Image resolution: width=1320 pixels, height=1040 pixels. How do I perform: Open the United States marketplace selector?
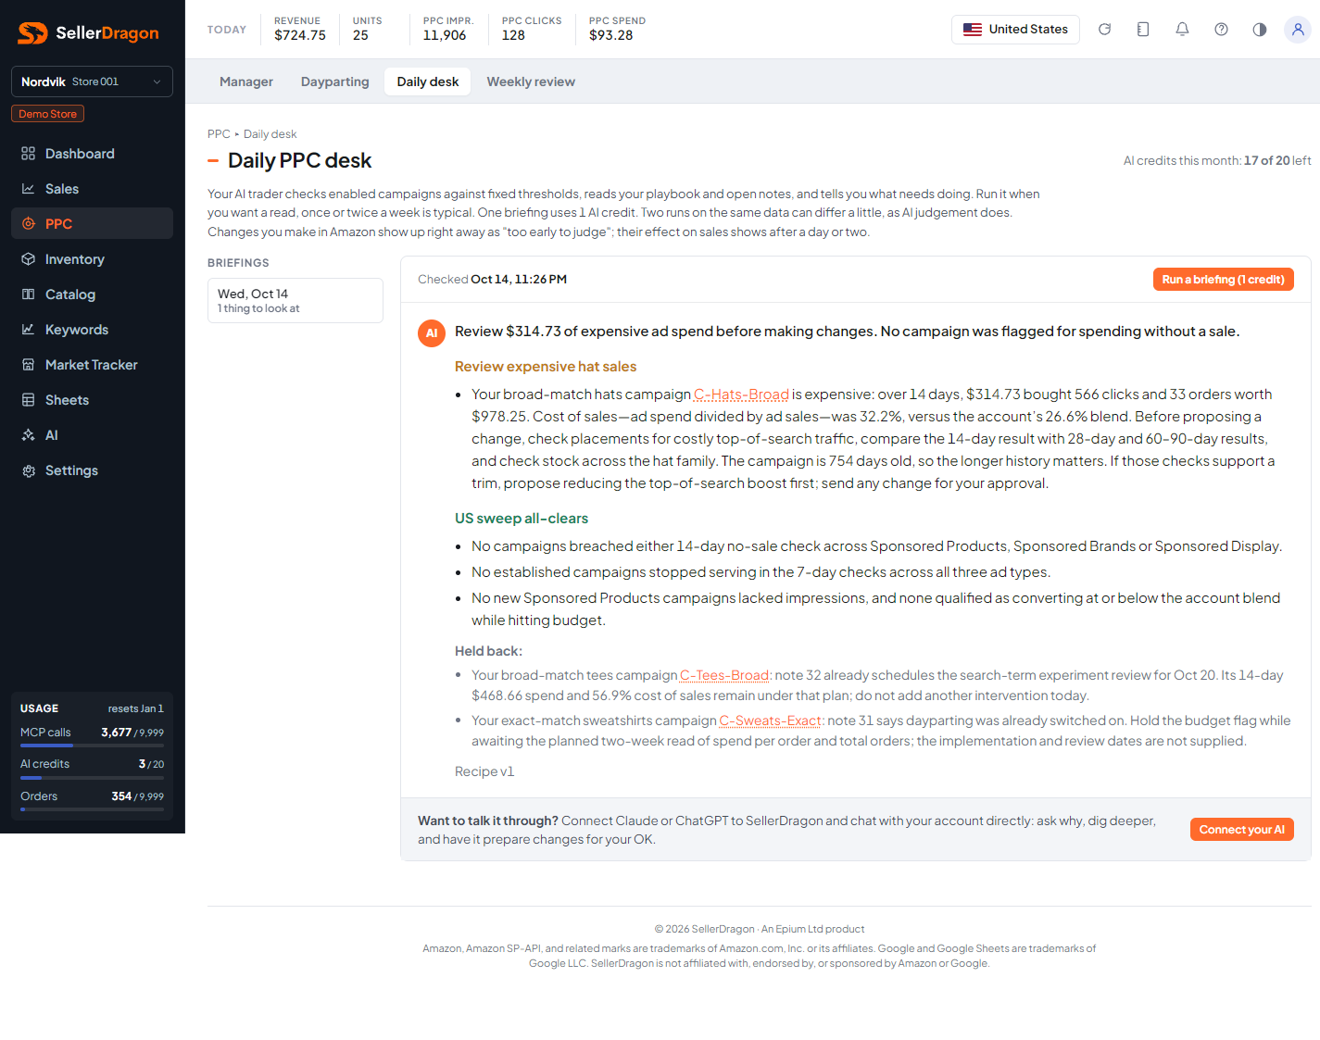tap(1015, 30)
